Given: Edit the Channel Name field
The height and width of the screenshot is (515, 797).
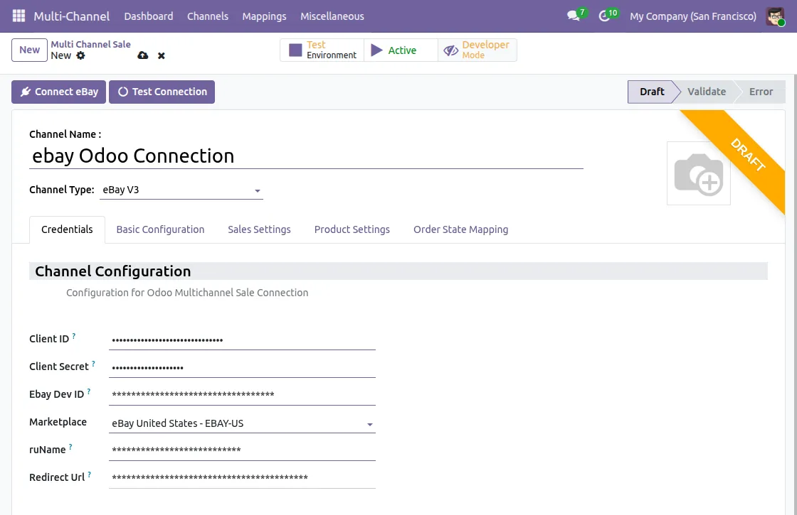Looking at the screenshot, I should (x=306, y=156).
